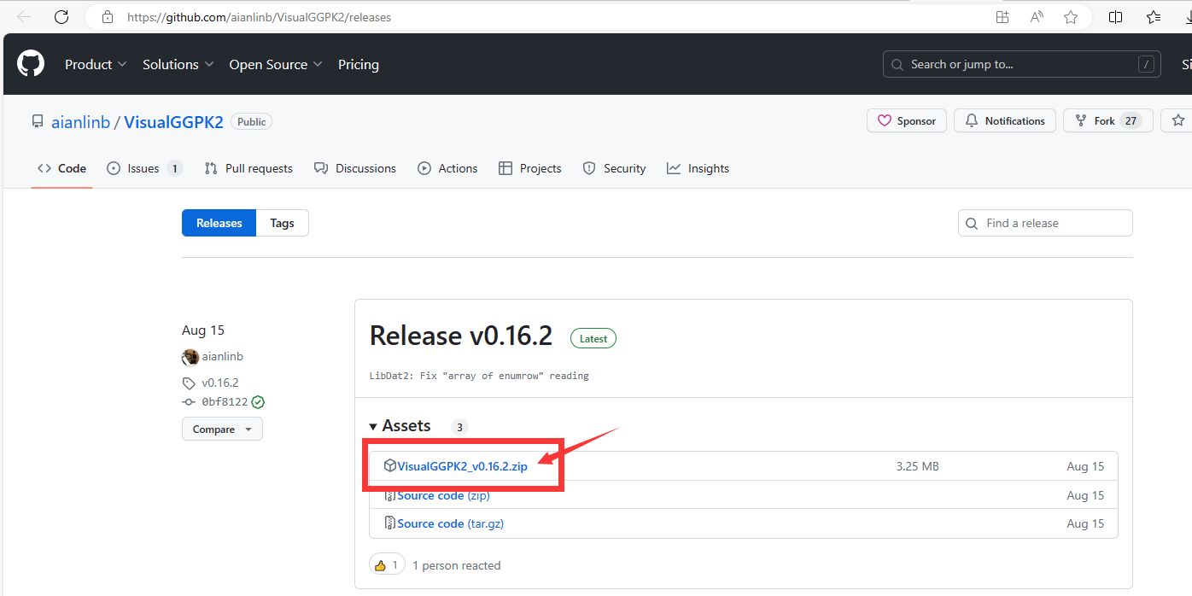Select the Releases toggle button
This screenshot has height=596, width=1192.
tap(219, 223)
